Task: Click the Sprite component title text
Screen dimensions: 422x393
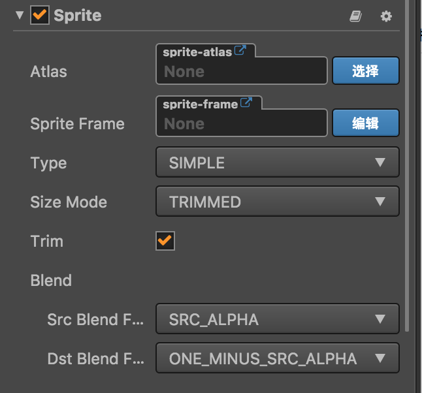Action: click(x=78, y=16)
